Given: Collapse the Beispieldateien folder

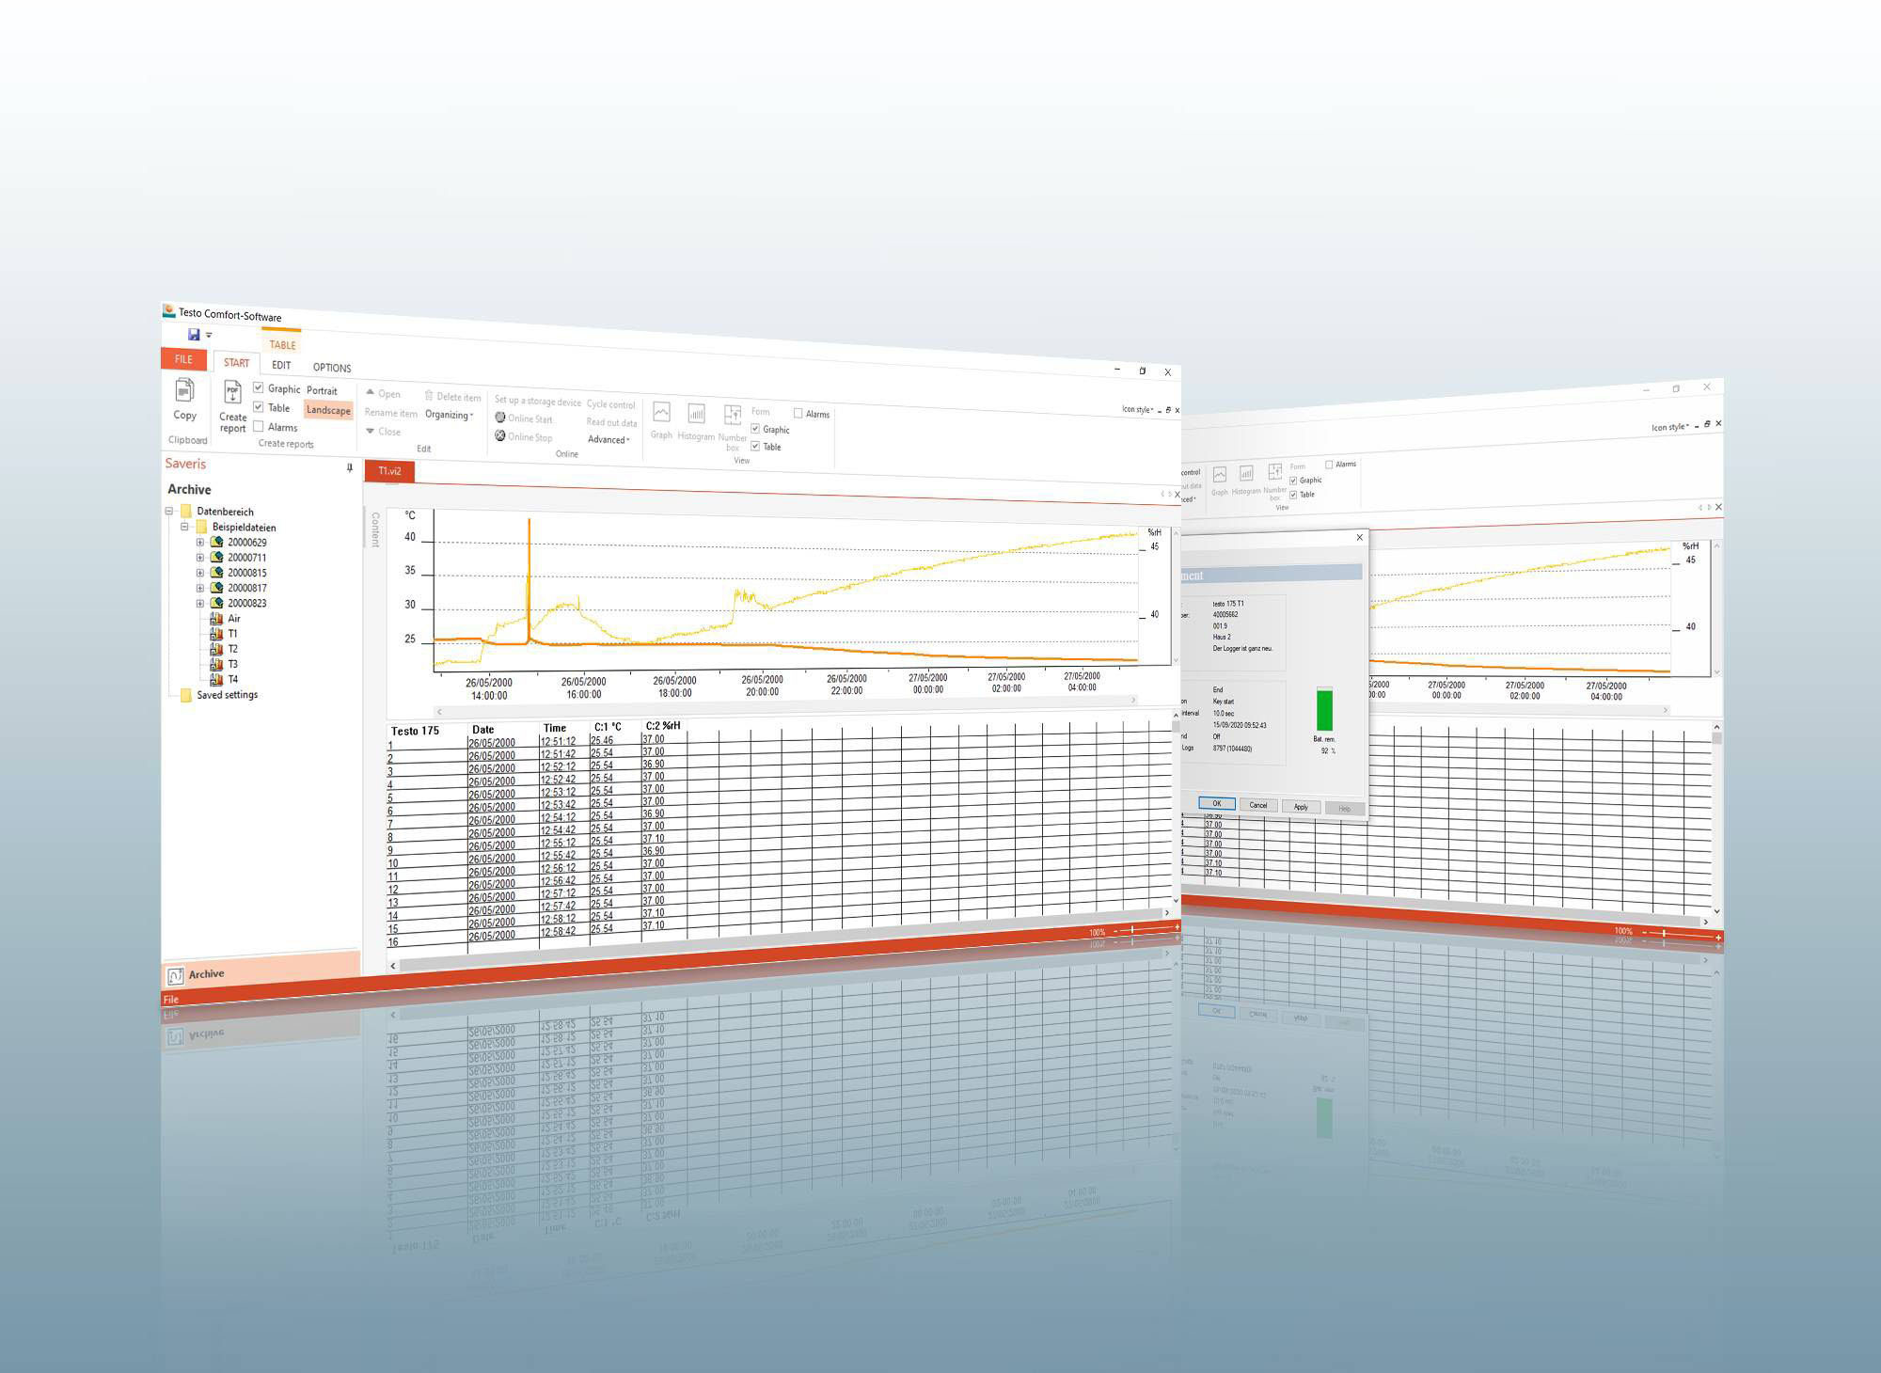Looking at the screenshot, I should [x=184, y=527].
